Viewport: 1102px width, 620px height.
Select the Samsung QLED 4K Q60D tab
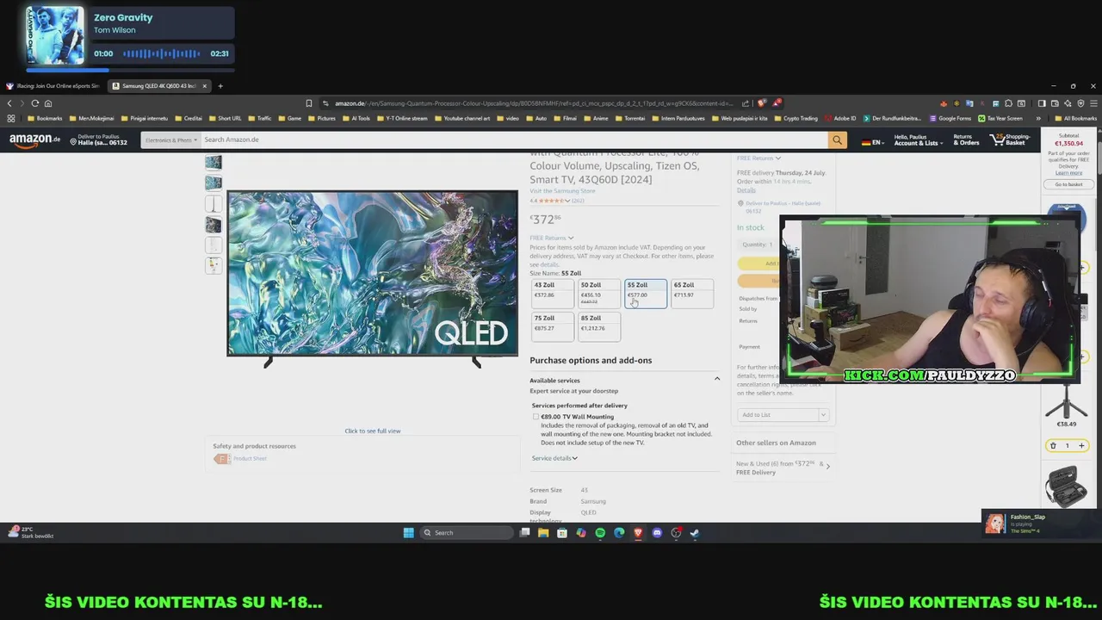(160, 86)
